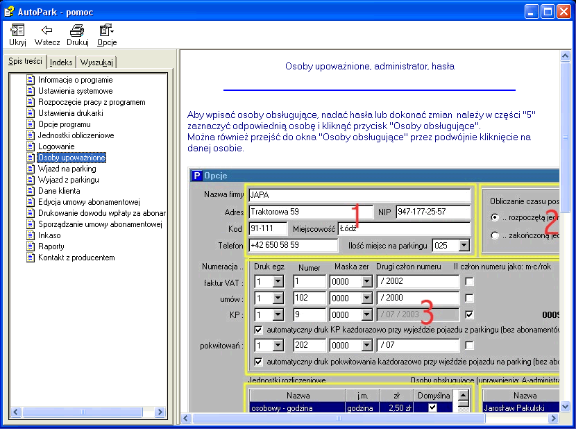Click page icon beside Raporty
The height and width of the screenshot is (429, 576).
click(x=31, y=246)
